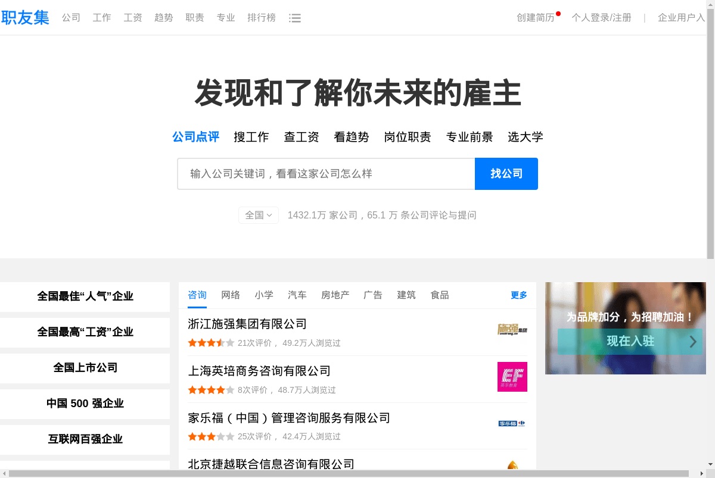Click star rating of 上海英培商务咨询有限公司
The height and width of the screenshot is (478, 715).
(x=211, y=390)
